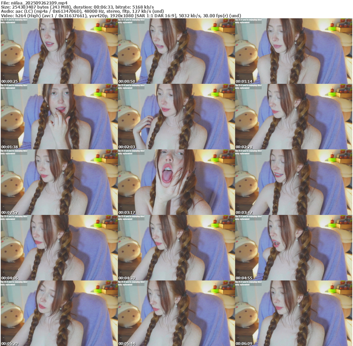353x346 pixels.
Task: Select the Size and duration info line
Action: (77, 7)
